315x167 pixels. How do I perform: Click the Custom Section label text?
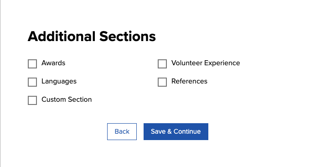pyautogui.click(x=67, y=99)
